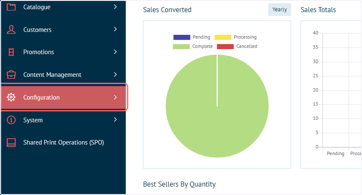Open the Promotions menu item
362x195 pixels.
coord(63,52)
